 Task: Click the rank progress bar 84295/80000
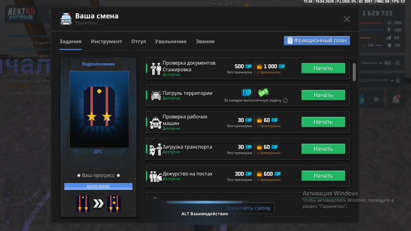tap(98, 186)
